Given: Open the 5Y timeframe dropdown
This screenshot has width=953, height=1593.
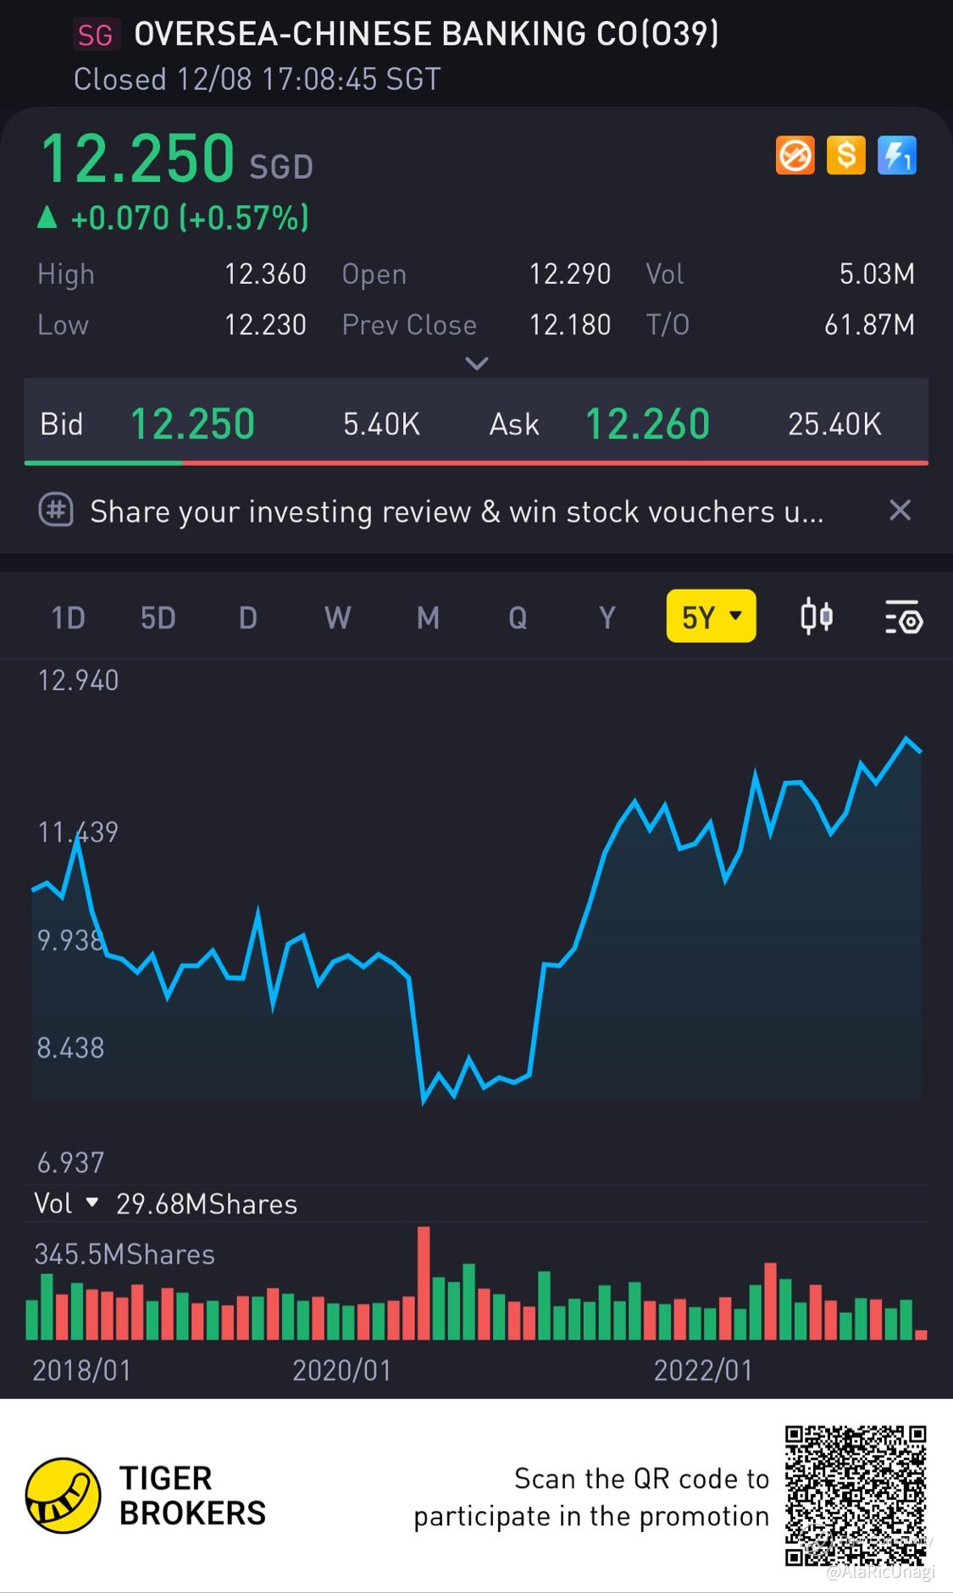Looking at the screenshot, I should click(712, 616).
